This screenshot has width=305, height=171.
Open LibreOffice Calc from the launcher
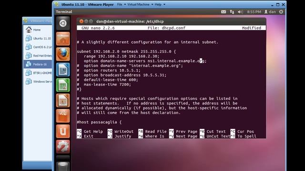pos(63,85)
